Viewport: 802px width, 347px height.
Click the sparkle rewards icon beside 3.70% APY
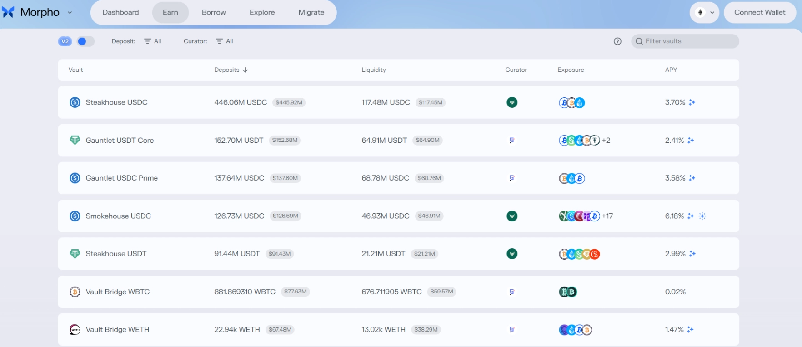[692, 102]
